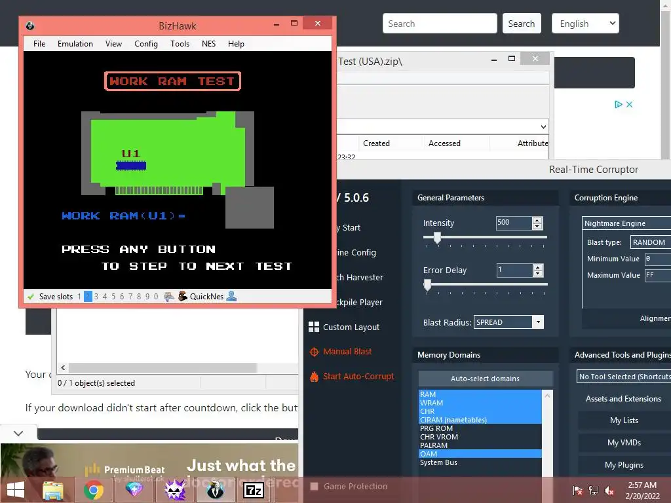Expand the 7-Zip address path dropdown

click(x=543, y=126)
